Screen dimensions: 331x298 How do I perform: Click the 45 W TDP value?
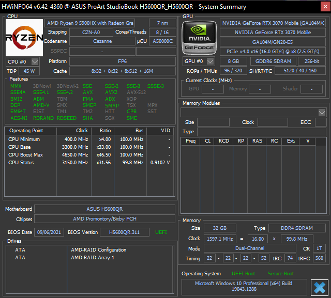click(29, 71)
